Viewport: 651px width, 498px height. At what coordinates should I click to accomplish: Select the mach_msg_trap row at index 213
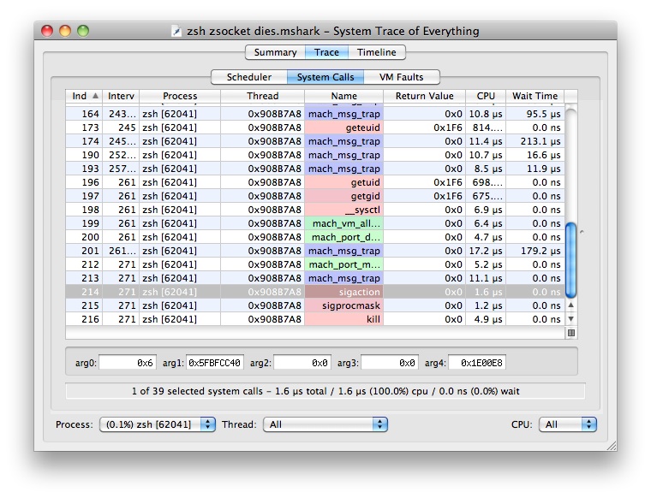(315, 278)
